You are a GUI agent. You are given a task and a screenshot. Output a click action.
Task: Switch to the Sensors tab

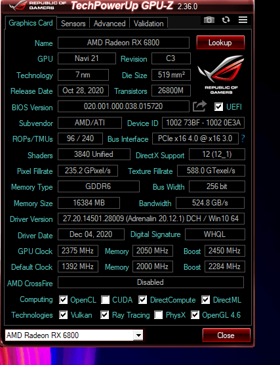tap(73, 24)
